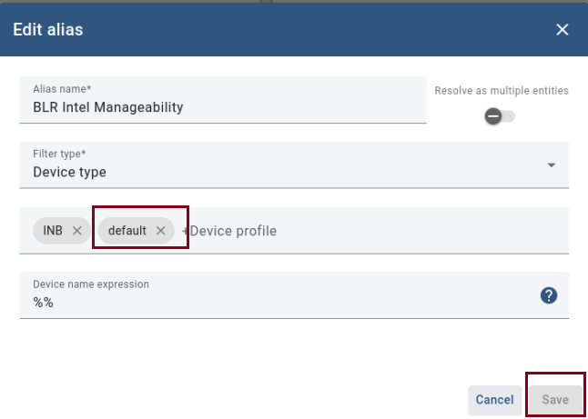Remove the INB device profile chip
Screen dimensions: 588x419
76,231
